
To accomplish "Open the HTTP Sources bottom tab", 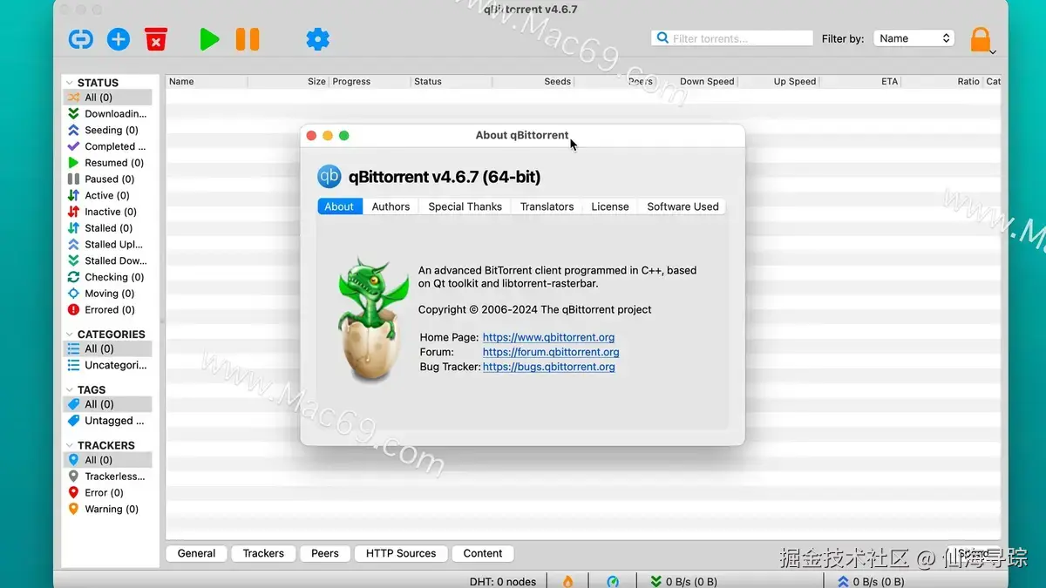I will (x=401, y=553).
